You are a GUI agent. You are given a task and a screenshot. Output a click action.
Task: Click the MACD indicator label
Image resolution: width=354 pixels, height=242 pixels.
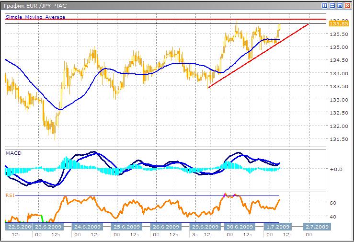point(12,153)
